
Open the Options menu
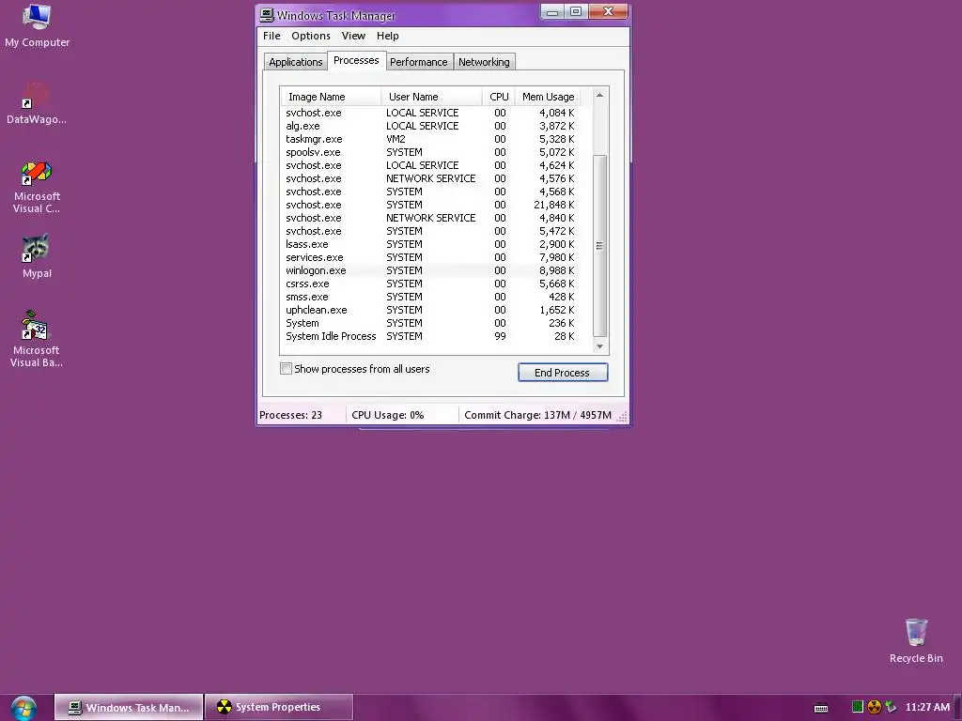[310, 36]
